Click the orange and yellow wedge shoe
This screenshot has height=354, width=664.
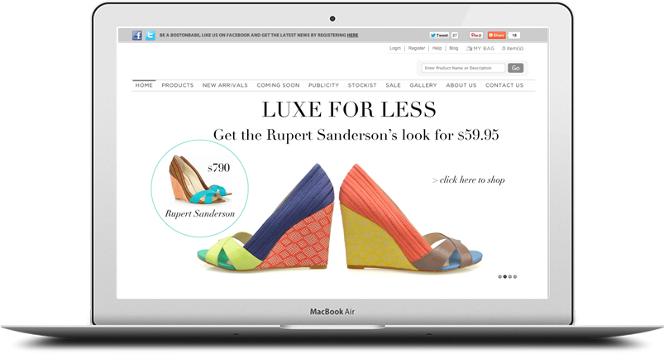(411, 218)
